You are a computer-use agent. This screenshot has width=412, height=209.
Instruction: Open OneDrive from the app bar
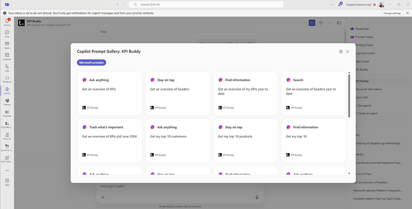point(7,79)
